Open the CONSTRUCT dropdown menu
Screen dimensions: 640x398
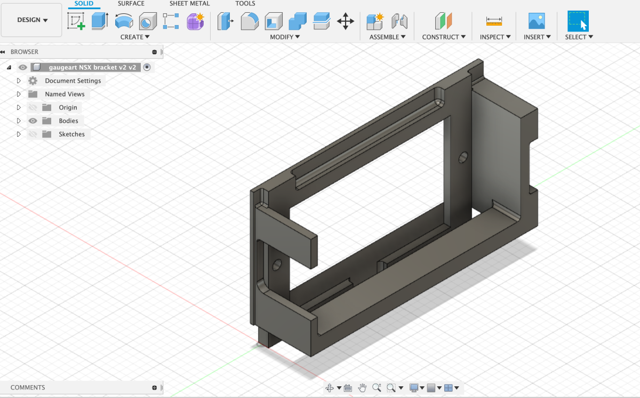444,37
